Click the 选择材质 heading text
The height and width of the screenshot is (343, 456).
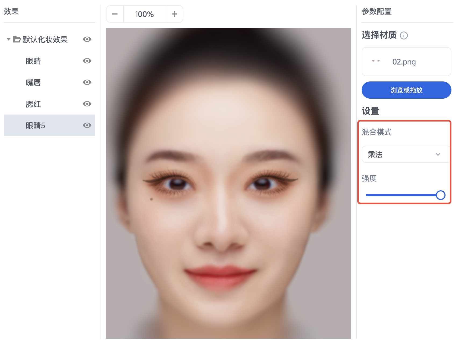click(379, 35)
